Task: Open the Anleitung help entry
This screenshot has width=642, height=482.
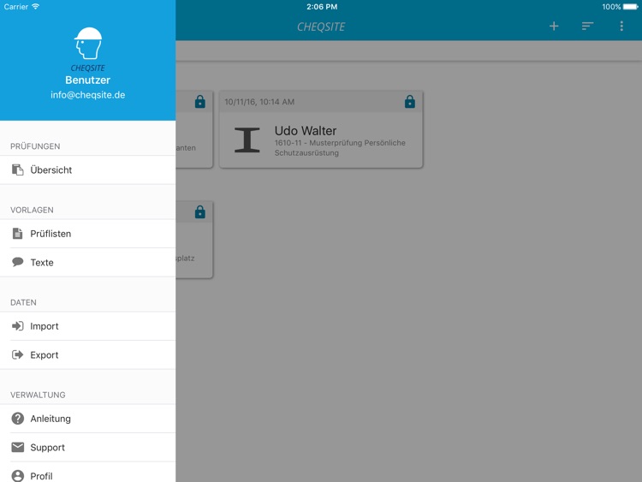Action: [87, 419]
